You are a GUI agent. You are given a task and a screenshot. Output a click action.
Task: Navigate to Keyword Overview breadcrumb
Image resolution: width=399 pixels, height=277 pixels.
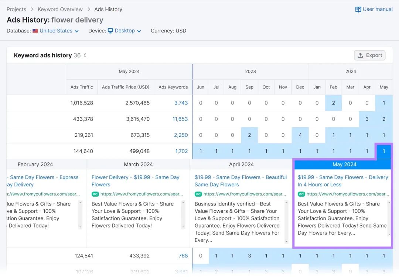tap(60, 9)
